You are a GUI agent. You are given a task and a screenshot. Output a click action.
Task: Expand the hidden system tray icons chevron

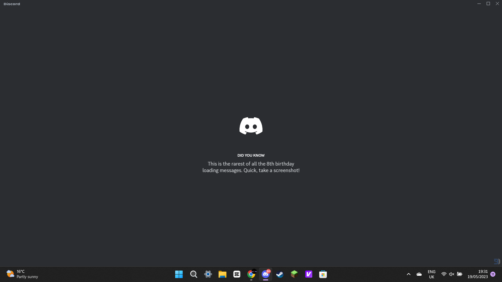tap(409, 274)
